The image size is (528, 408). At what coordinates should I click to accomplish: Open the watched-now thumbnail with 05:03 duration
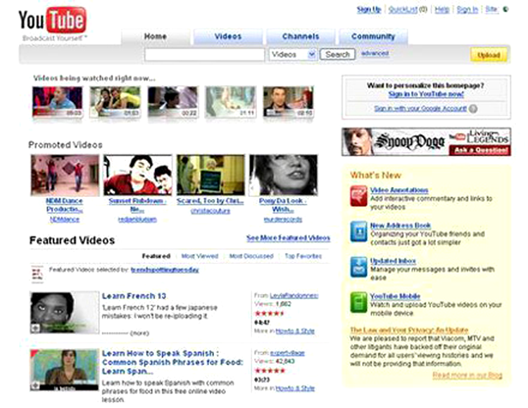coord(57,102)
